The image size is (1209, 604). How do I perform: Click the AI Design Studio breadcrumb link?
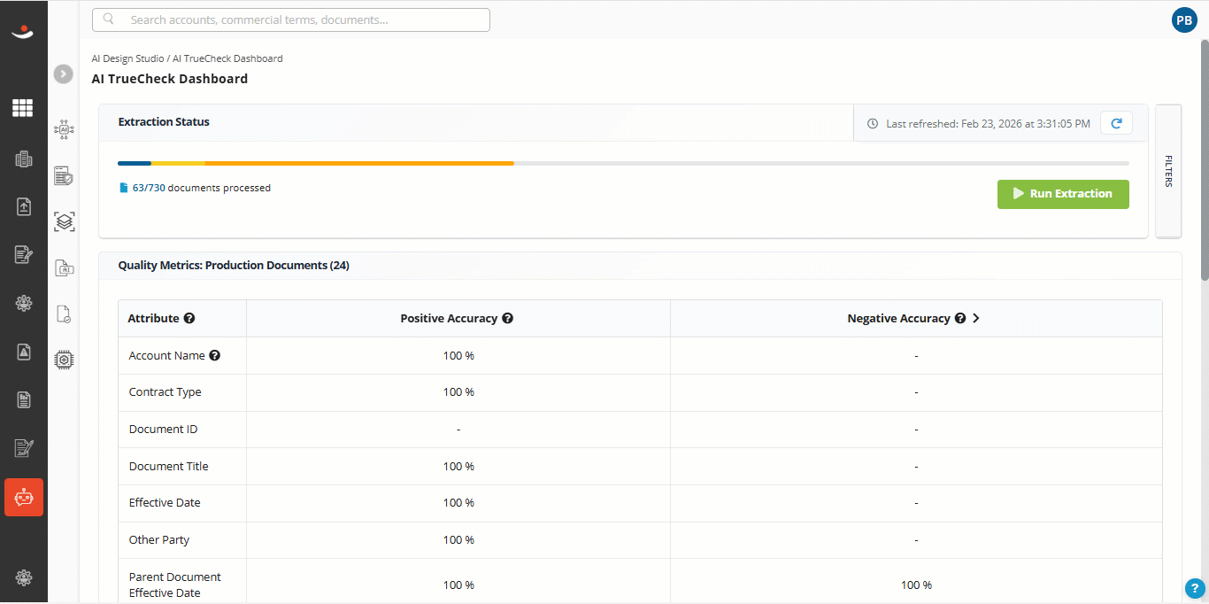coord(127,58)
